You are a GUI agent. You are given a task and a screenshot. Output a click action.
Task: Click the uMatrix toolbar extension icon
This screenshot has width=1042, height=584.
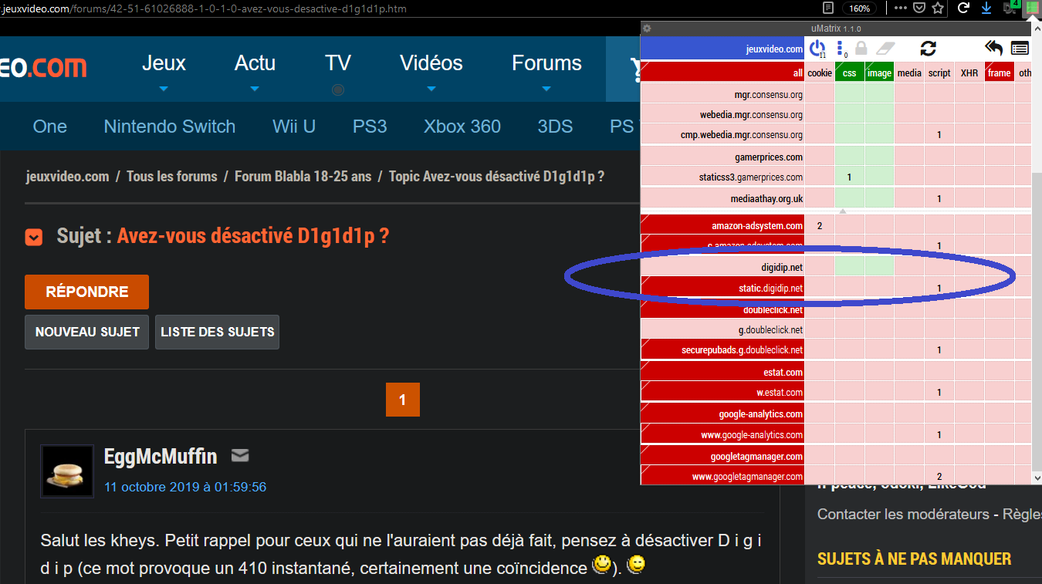pos(1031,8)
